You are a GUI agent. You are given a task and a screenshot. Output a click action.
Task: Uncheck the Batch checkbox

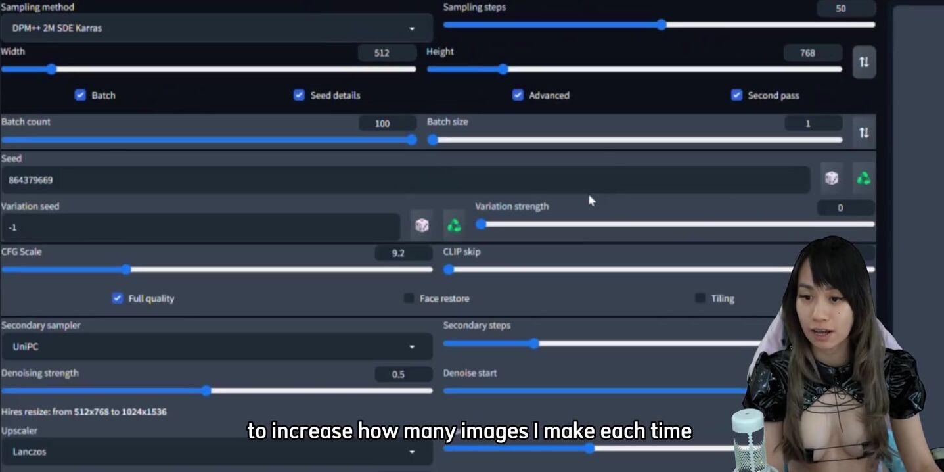click(x=80, y=95)
